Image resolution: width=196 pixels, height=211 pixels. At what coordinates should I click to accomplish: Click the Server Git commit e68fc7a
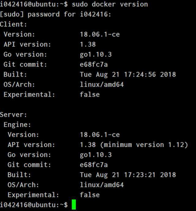[x=94, y=165]
